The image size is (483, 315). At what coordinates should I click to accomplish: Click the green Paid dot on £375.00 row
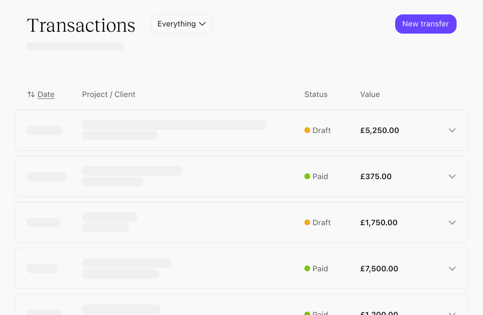[x=307, y=176]
